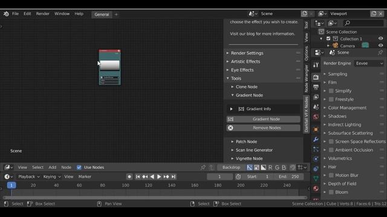Toggle the Freestyle checkbox
This screenshot has width=387, height=217.
click(x=331, y=99)
